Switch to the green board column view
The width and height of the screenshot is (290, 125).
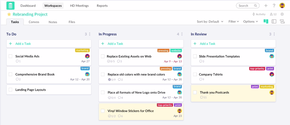tap(266, 21)
